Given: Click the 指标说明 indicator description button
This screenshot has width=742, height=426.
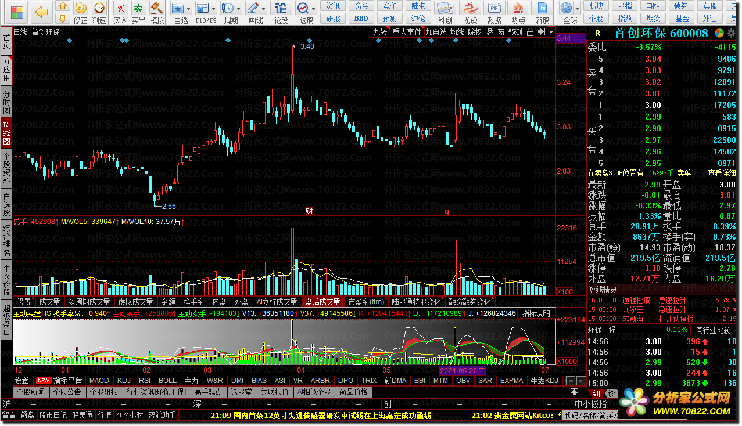Looking at the screenshot, I should click(x=536, y=313).
